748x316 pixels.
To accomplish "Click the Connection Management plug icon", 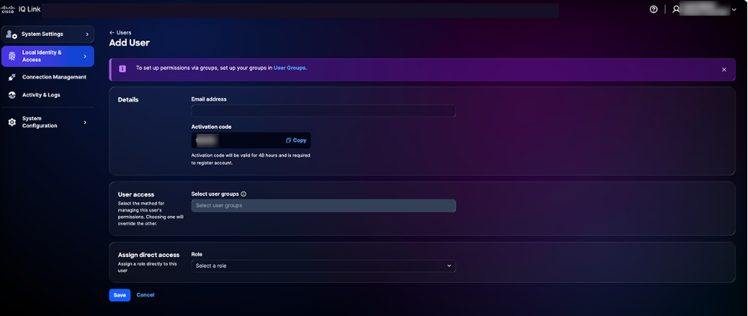I will coord(12,77).
